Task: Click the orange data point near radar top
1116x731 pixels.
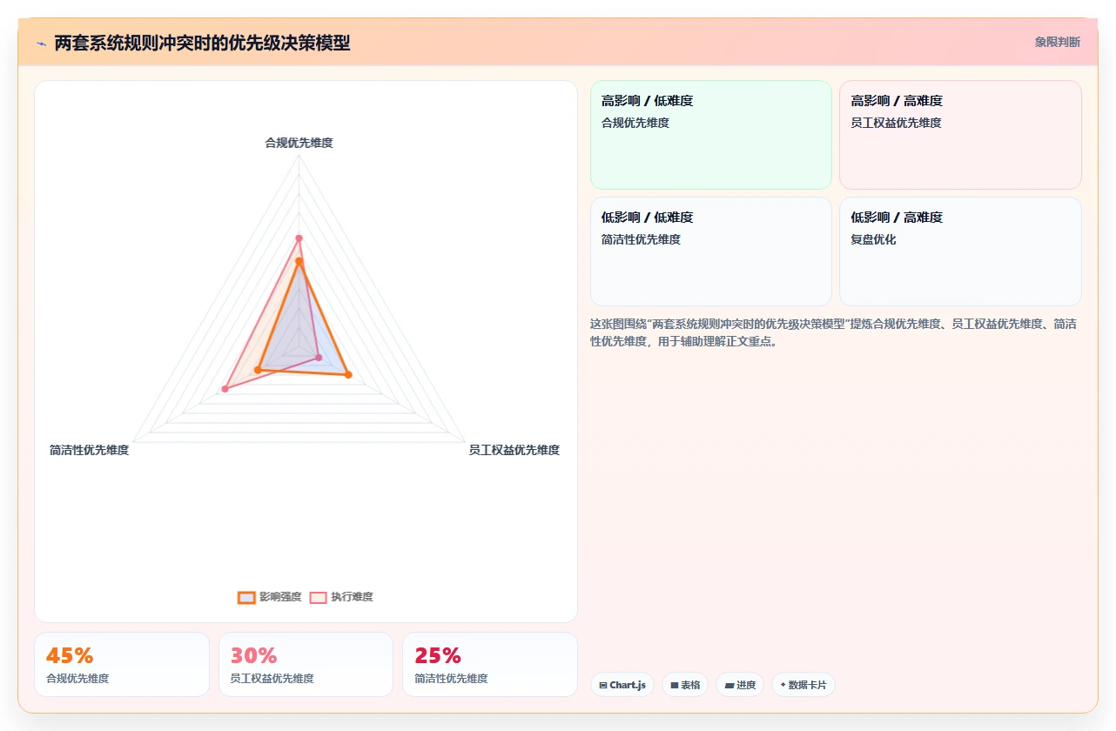Action: [x=299, y=261]
